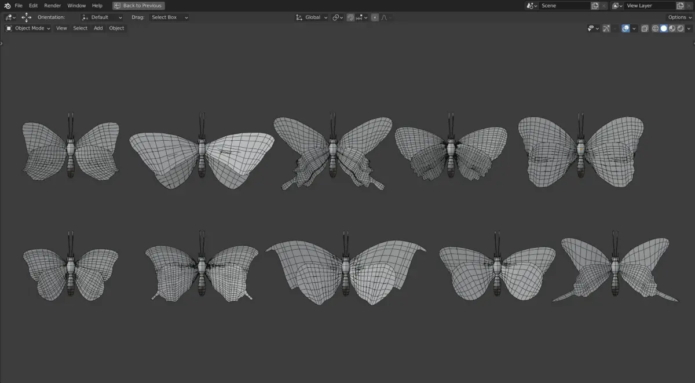Open the viewport Select menu
This screenshot has height=383, width=695.
tap(81, 28)
